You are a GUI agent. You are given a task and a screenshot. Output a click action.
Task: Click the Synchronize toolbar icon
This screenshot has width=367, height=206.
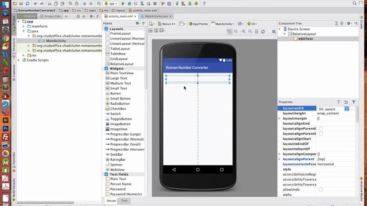coord(28,3)
